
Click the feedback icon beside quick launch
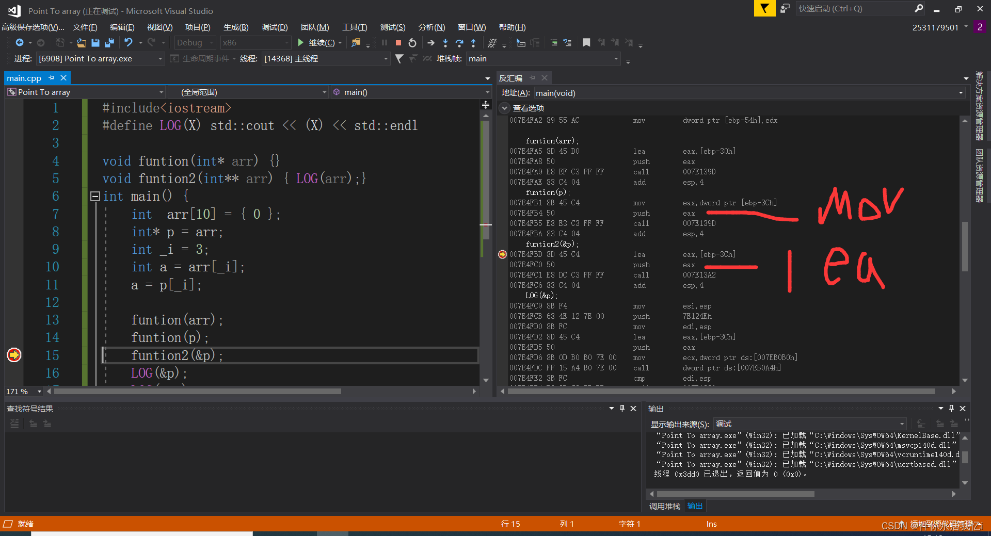click(785, 8)
